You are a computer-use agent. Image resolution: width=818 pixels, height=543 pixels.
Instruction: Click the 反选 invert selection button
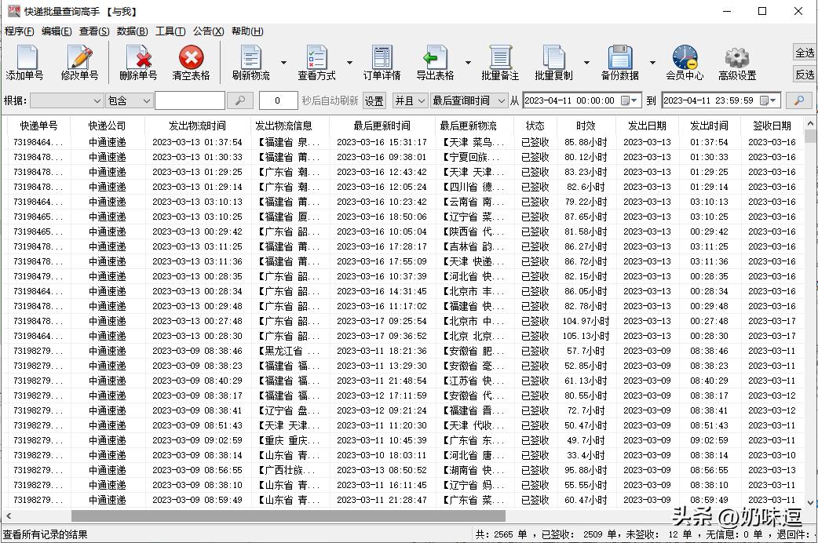coord(803,75)
